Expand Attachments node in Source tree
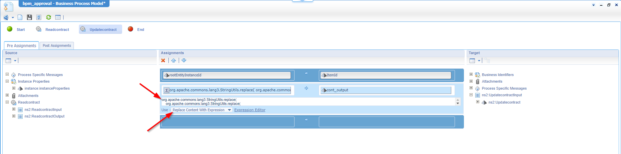Viewport: 621px width, 154px height. pos(7,95)
